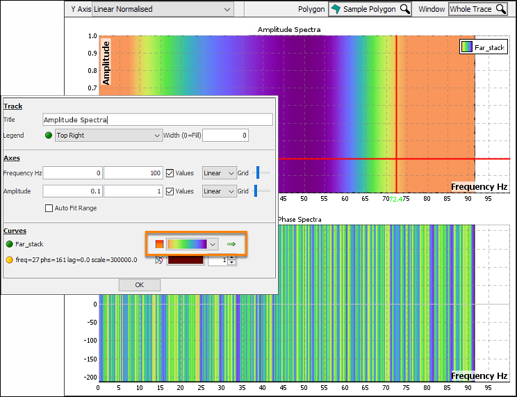Click the curve style icon for the wavelet
517x397 pixels.
tap(159, 260)
